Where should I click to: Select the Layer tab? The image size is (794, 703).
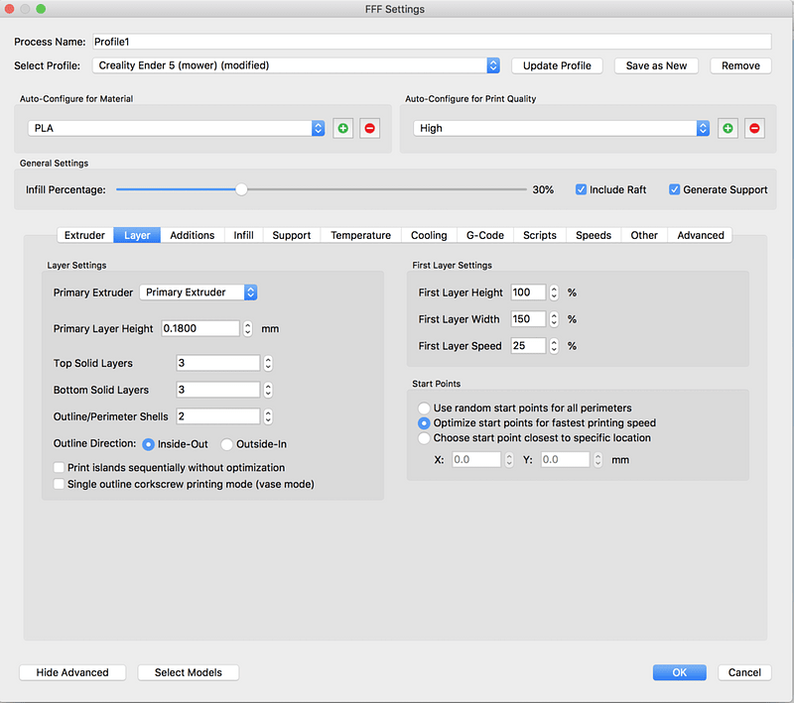click(x=137, y=235)
